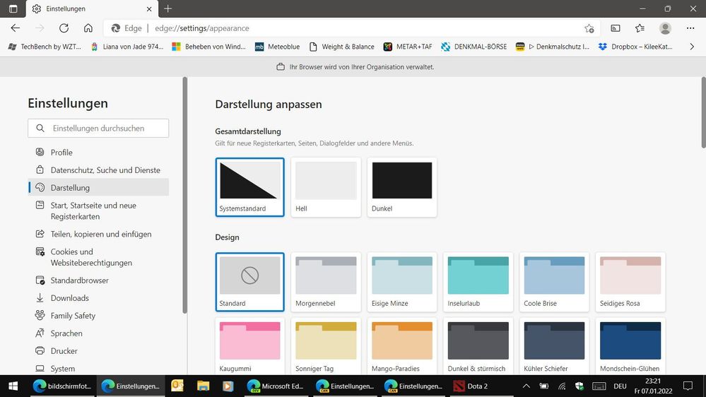Open vertical tabs actions menu icon
Viewport: 706px width, 397px height.
(13, 8)
